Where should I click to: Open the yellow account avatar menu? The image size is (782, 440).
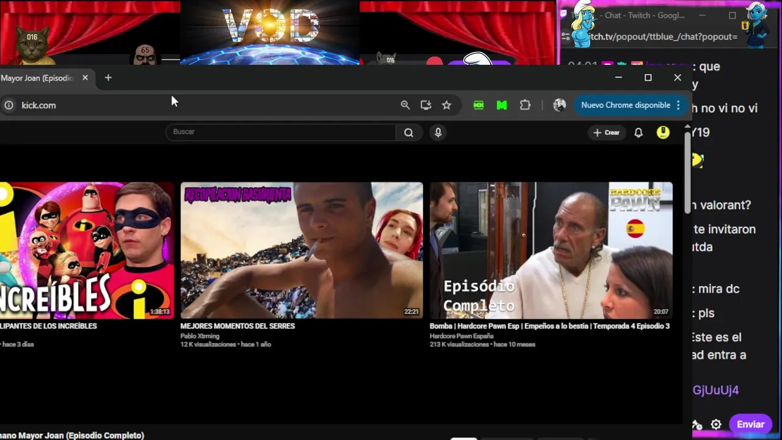coord(663,132)
